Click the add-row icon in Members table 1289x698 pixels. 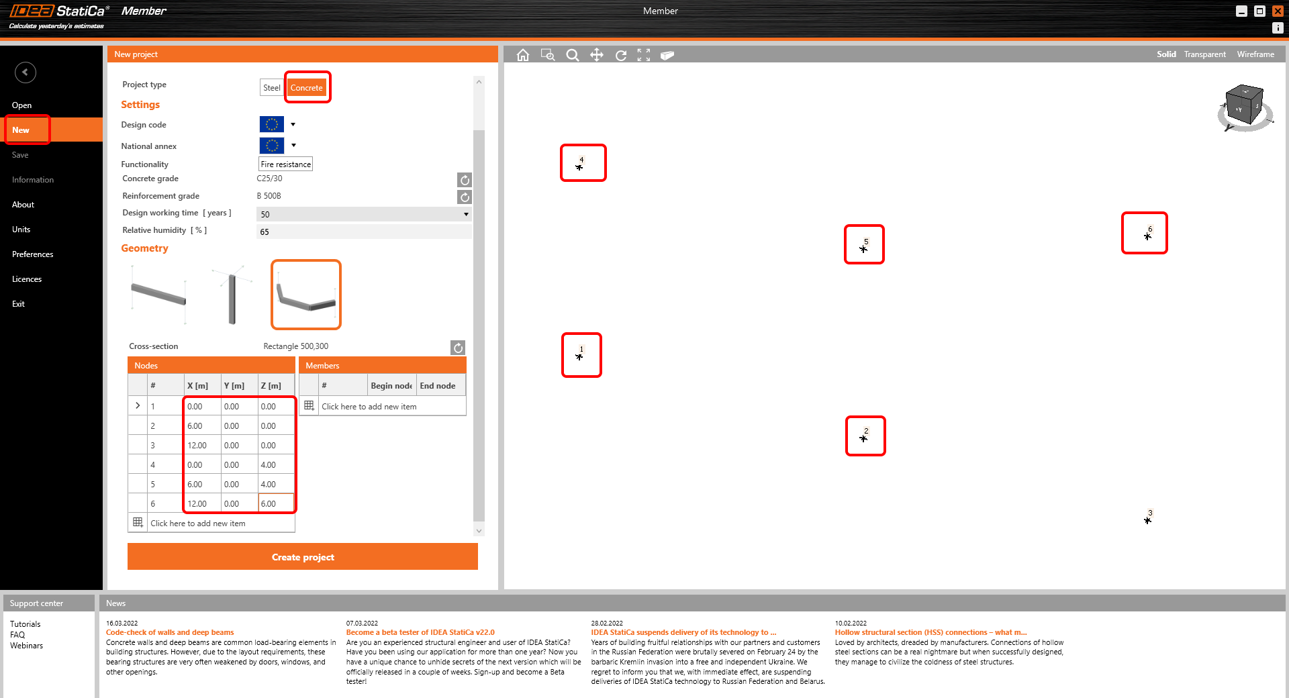pyautogui.click(x=309, y=405)
